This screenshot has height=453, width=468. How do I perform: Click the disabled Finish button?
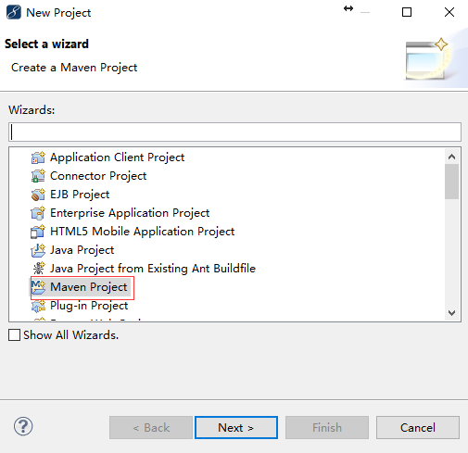(x=327, y=428)
